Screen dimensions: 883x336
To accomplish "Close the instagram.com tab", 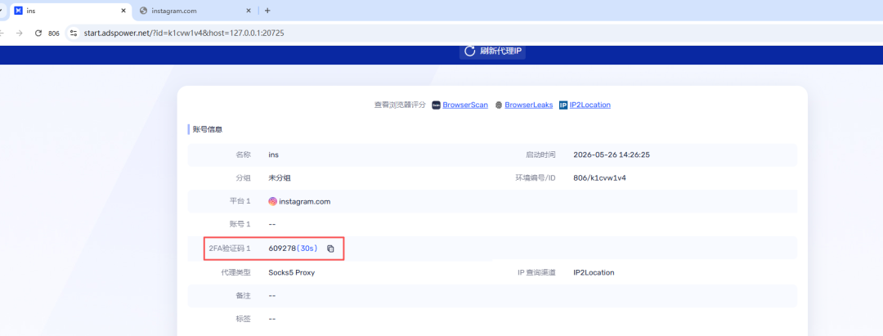I will 249,11.
